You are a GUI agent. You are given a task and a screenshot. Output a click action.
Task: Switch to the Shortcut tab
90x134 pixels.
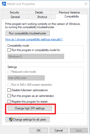[x=42, y=17]
